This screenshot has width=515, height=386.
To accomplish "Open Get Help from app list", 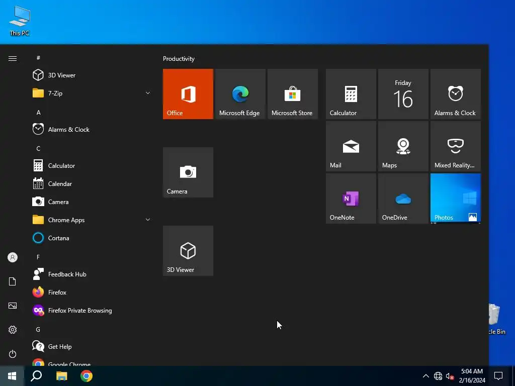I will pos(92,346).
